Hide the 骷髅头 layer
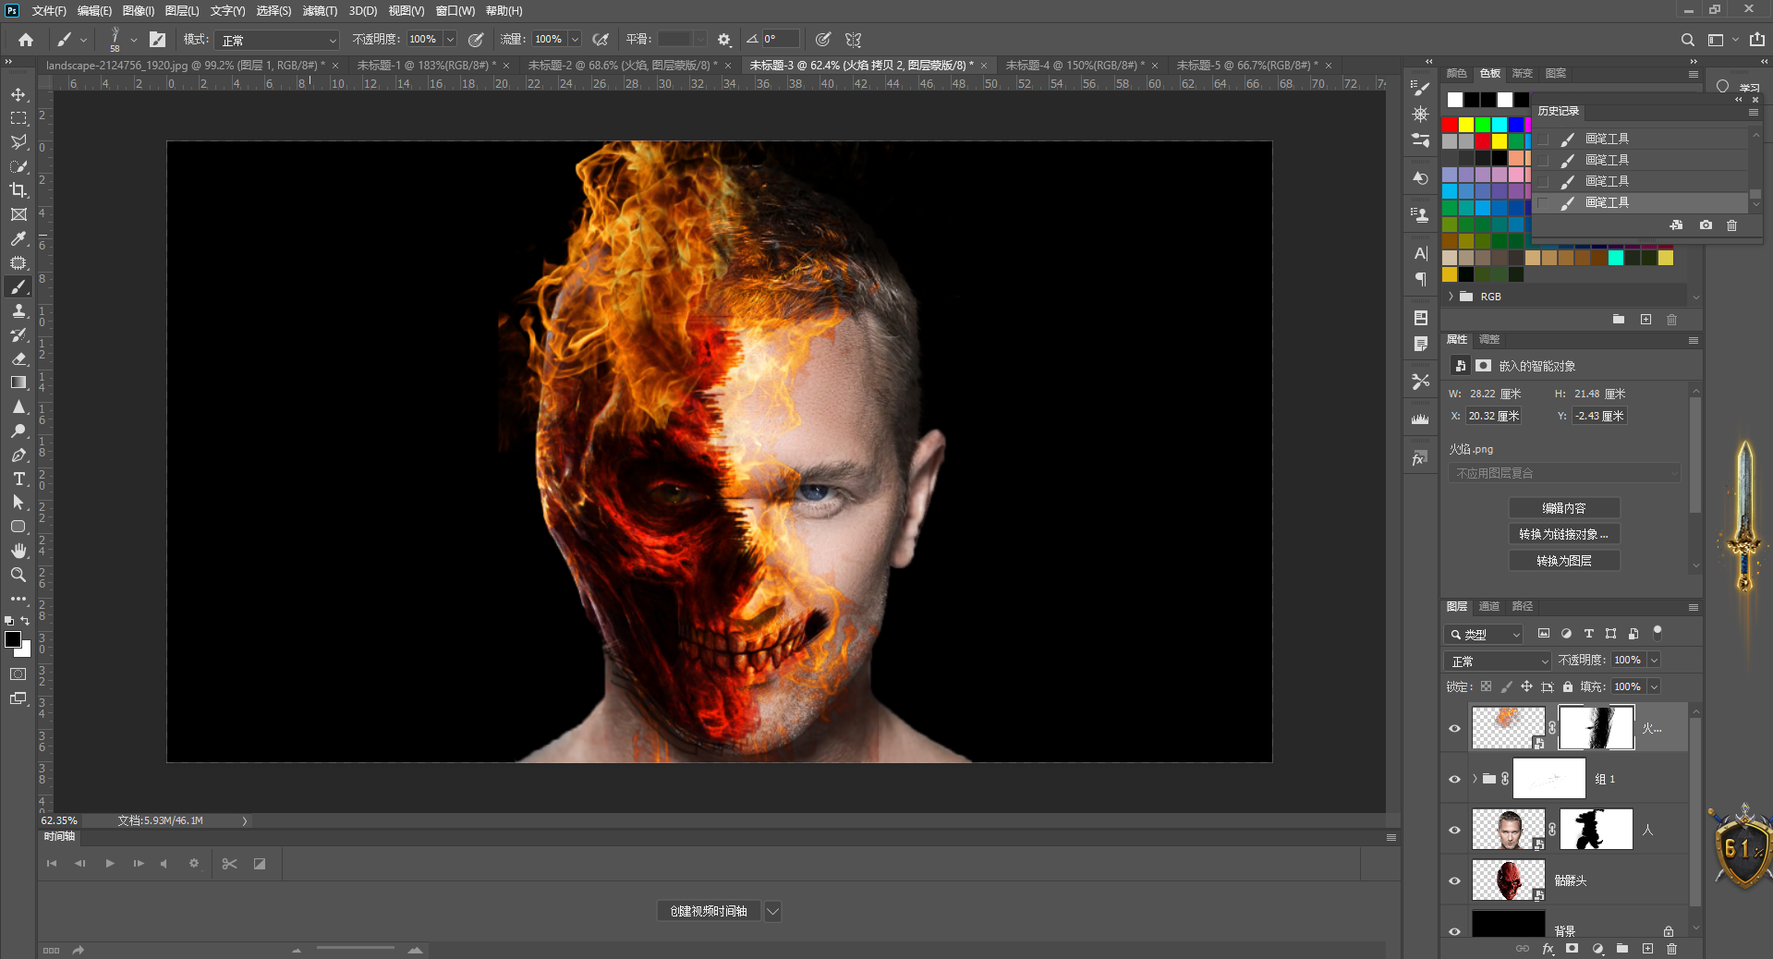 [1454, 880]
